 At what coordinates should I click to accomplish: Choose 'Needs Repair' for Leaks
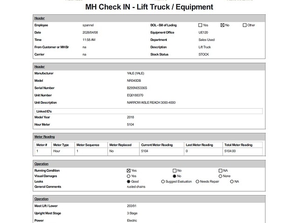(197, 182)
